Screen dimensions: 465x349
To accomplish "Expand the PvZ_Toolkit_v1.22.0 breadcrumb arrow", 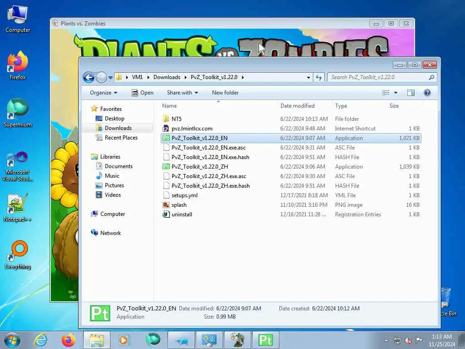I will 242,77.
